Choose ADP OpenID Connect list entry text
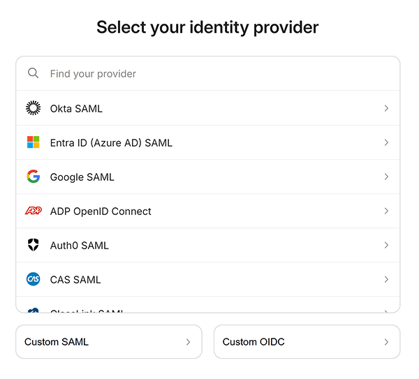This screenshot has height=379, width=419. (x=101, y=211)
